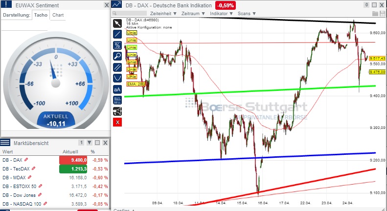Maximize the DB - DAX chart window
Screen dimensions: 387x211
[x=374, y=5]
